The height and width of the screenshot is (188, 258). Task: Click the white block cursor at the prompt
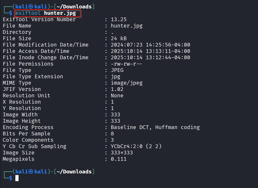(17, 178)
